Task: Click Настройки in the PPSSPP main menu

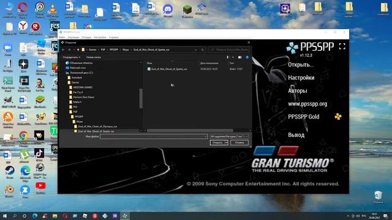Action: 301,78
